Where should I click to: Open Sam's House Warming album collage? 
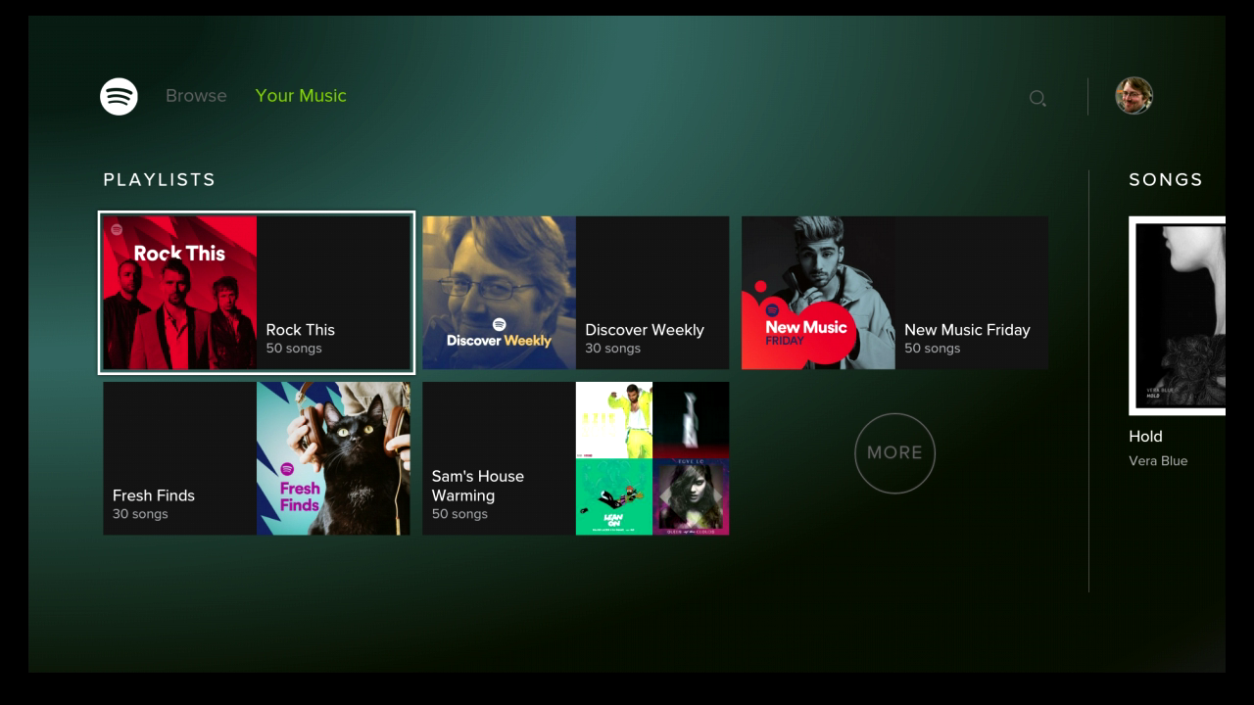tap(652, 458)
